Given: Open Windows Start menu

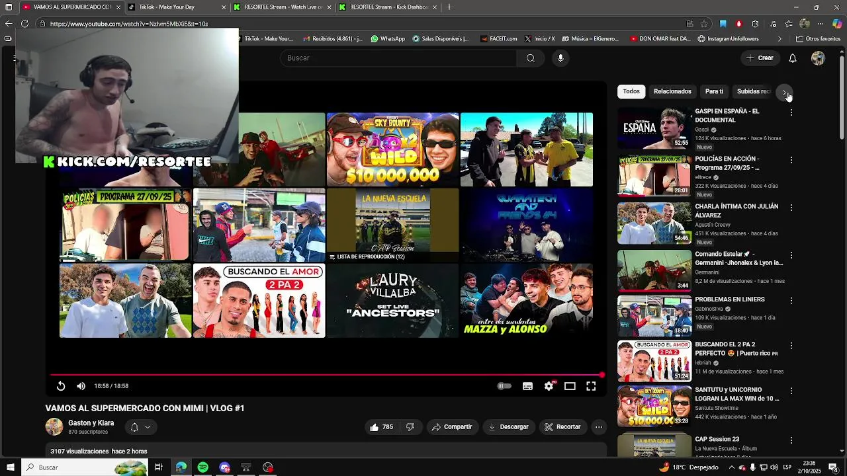Looking at the screenshot, I should click(9, 467).
